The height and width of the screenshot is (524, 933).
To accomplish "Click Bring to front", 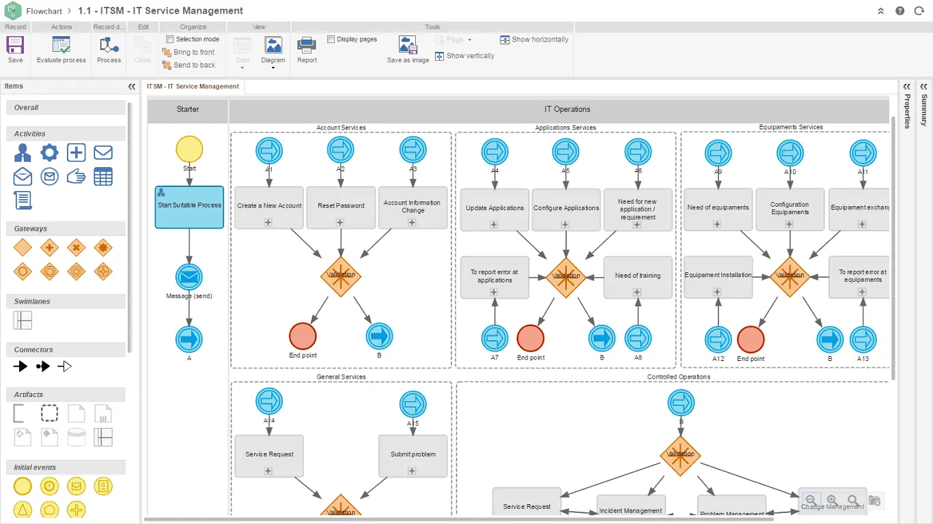I will (189, 53).
